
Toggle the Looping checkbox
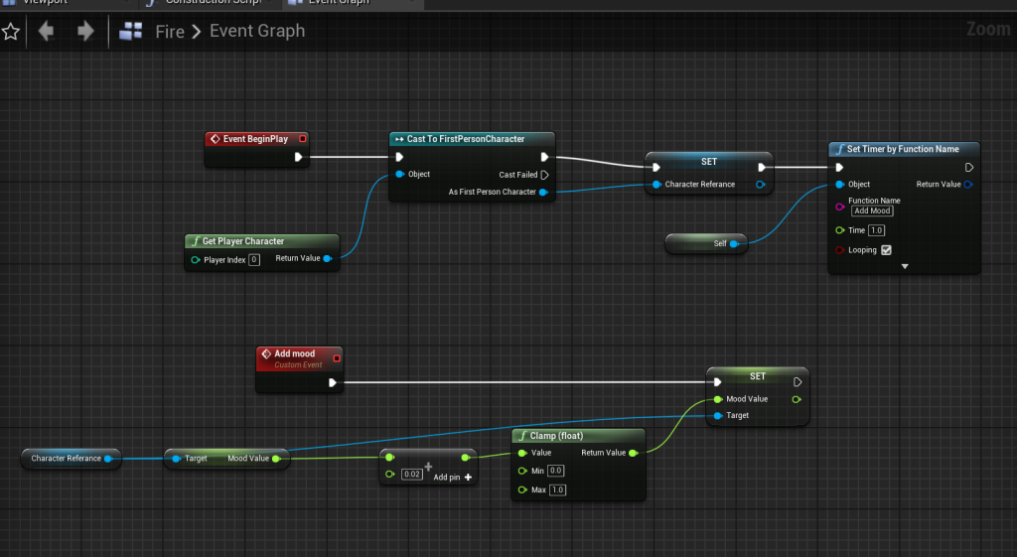(886, 249)
